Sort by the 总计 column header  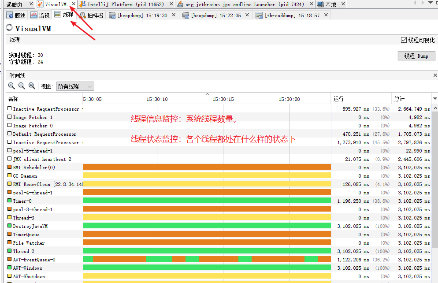coord(412,99)
